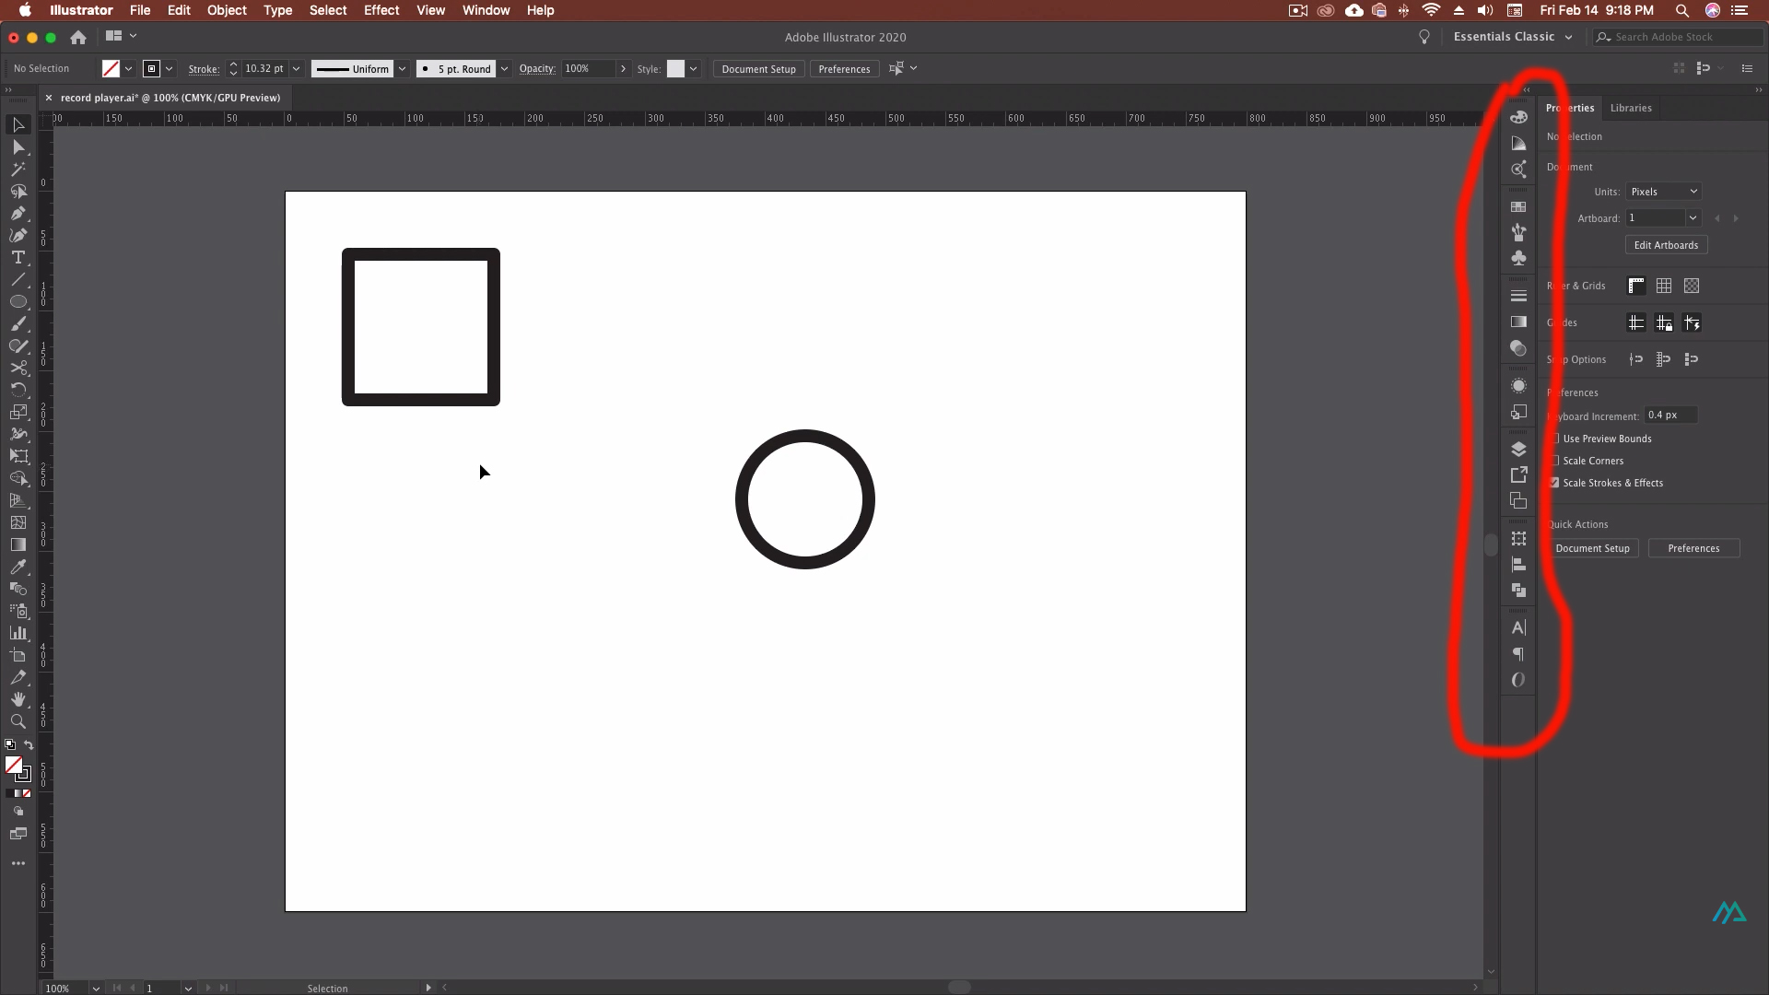1769x995 pixels.
Task: Switch to the Libraries tab
Action: 1631,108
